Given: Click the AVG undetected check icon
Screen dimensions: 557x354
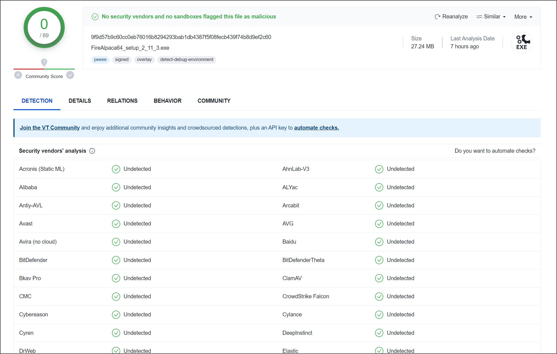Looking at the screenshot, I should click(379, 224).
